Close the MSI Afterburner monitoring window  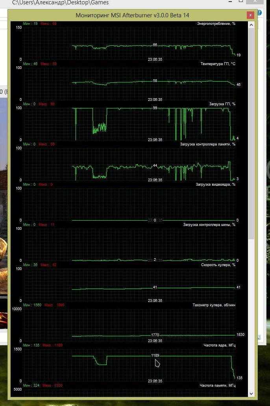click(x=250, y=15)
